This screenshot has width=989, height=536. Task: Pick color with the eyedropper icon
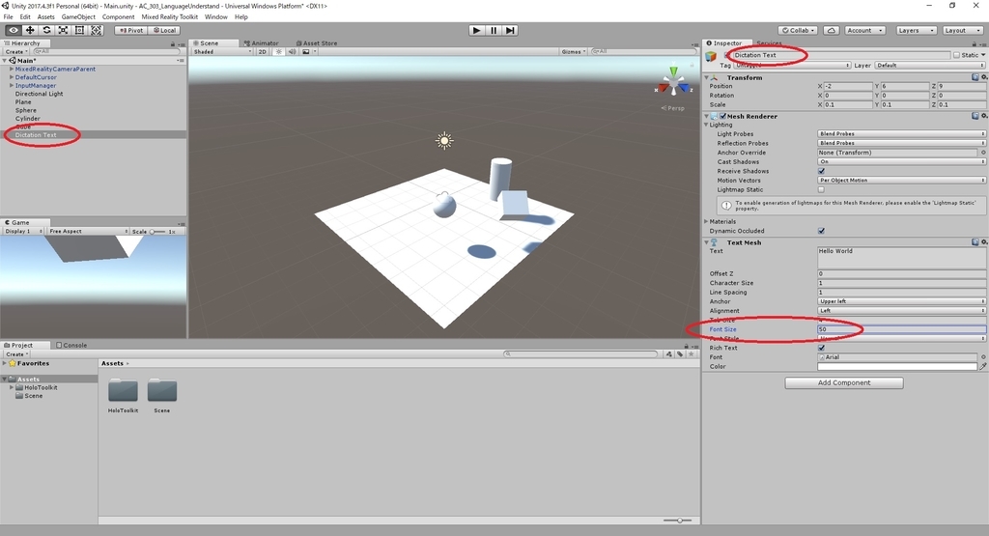[x=982, y=366]
